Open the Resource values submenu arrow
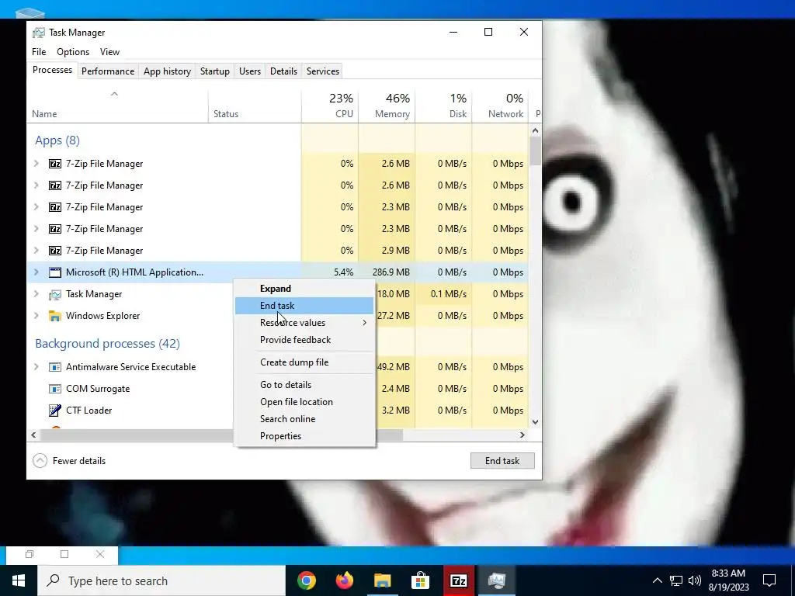This screenshot has width=795, height=596. pyautogui.click(x=364, y=323)
